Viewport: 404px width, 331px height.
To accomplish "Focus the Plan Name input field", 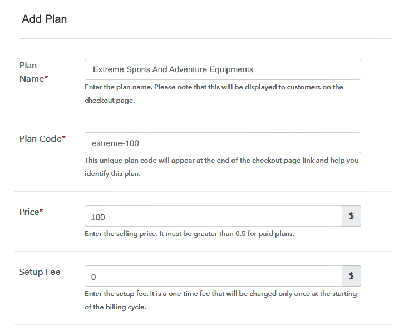I will [223, 69].
